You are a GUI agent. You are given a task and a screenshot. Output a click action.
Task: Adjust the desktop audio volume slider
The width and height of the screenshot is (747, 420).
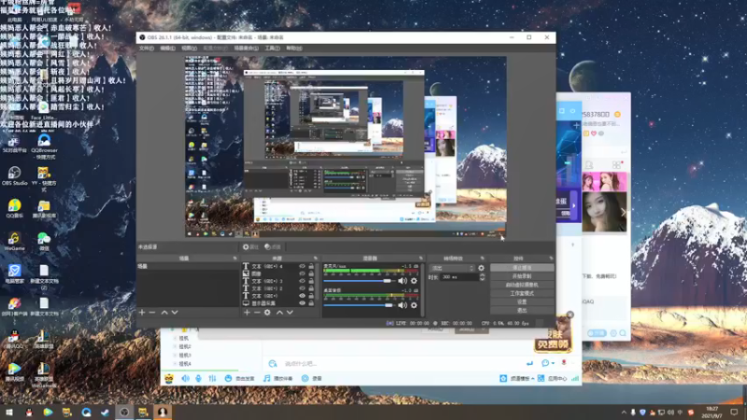coord(359,305)
